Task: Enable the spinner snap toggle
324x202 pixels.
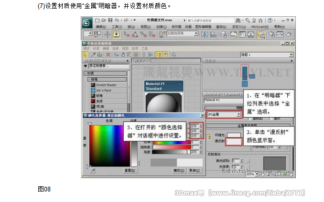Action: click(x=152, y=34)
